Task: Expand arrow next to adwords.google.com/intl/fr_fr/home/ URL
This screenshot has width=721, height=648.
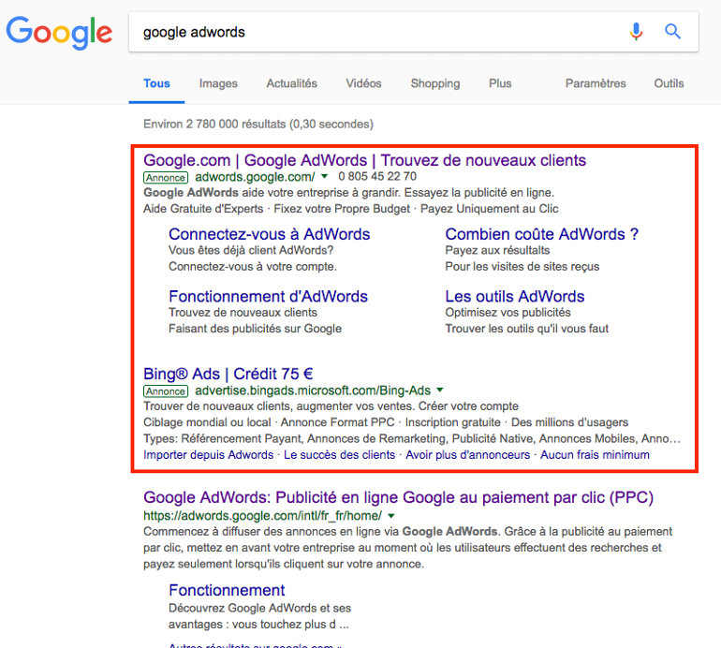Action: coord(390,516)
